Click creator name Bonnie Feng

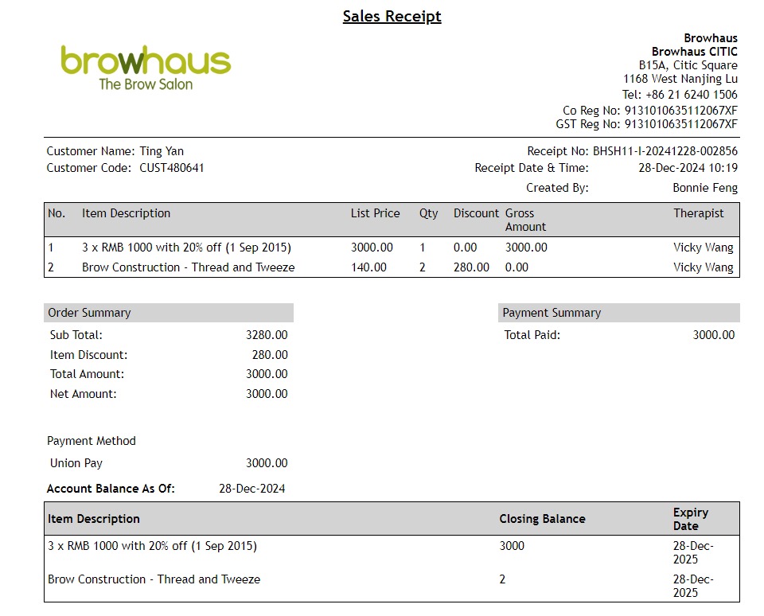(x=705, y=188)
